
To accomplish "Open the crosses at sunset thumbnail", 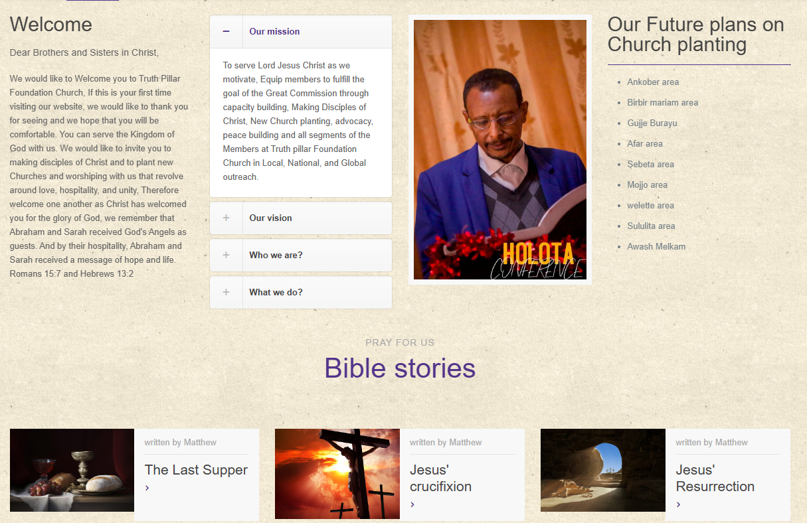I will coord(337,474).
